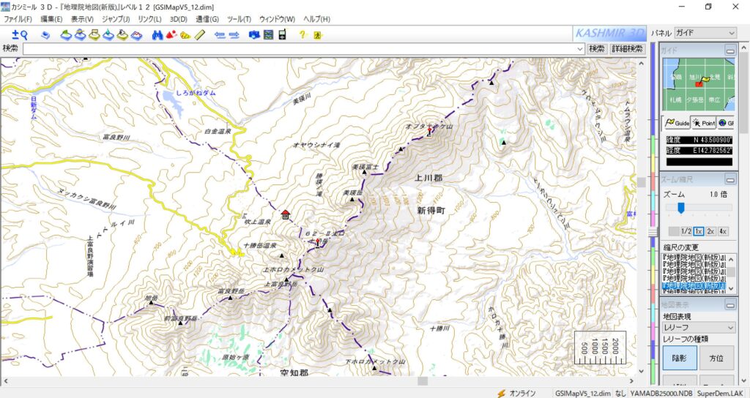Viewport: 750px width, 398px height.
Task: Click the blue camera icon in toolbar
Action: [254, 35]
